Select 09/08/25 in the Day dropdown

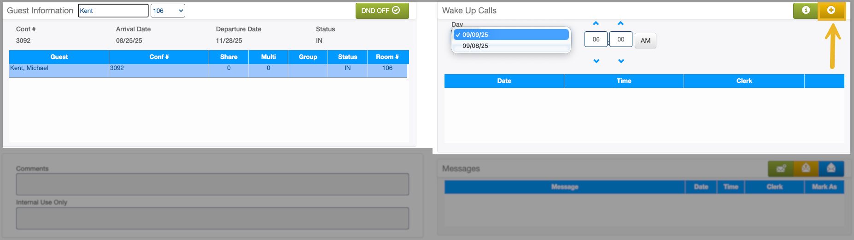475,46
